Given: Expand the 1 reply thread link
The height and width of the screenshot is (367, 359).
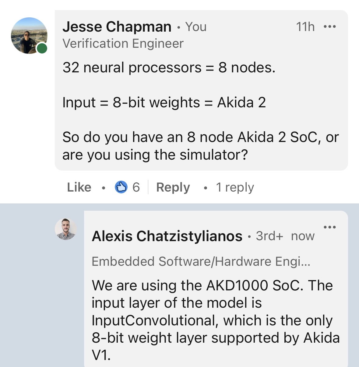Looking at the screenshot, I should point(235,187).
